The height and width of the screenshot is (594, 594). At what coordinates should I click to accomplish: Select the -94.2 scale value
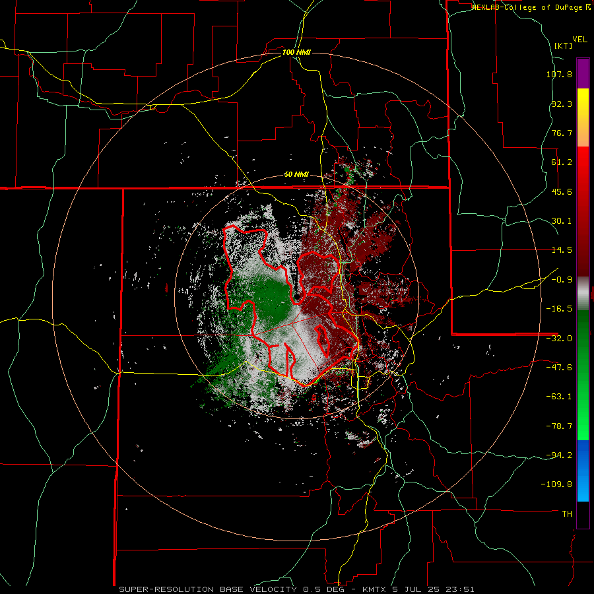click(559, 455)
